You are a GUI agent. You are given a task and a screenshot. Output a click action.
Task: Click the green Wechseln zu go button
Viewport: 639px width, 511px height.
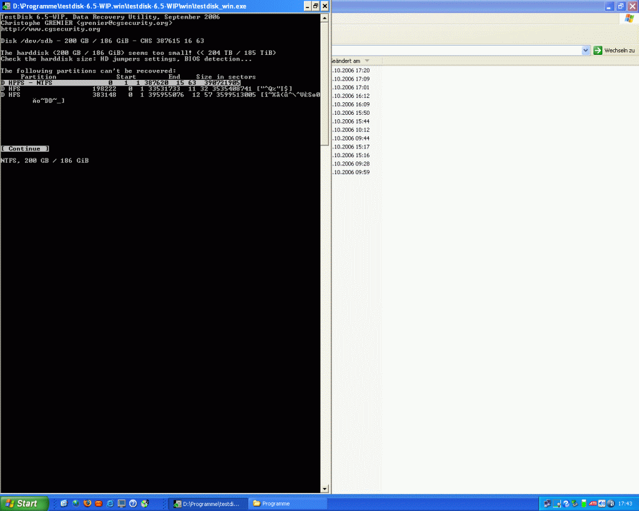[615, 51]
